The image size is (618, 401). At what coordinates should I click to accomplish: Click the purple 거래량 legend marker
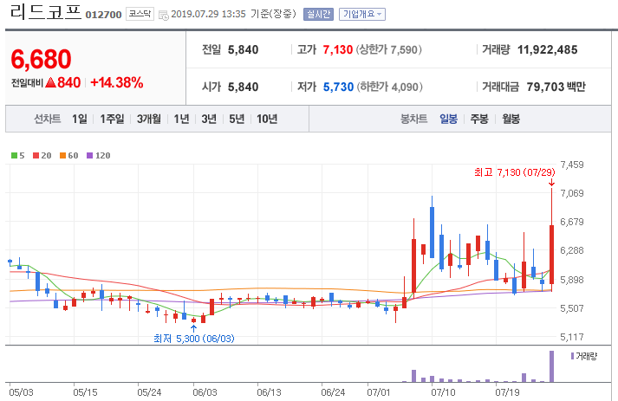(x=572, y=356)
